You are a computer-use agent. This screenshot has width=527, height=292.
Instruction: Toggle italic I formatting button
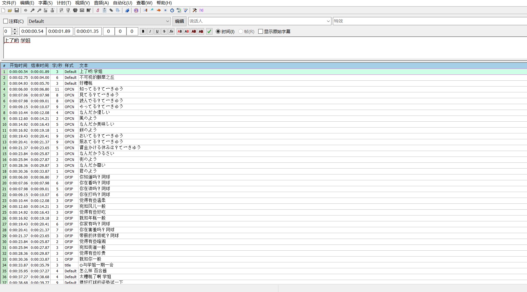click(x=150, y=31)
